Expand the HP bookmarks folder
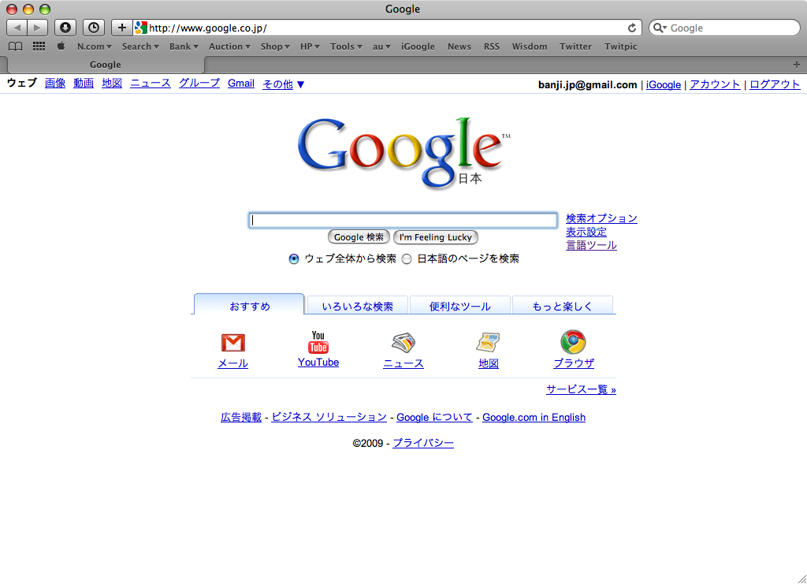 coord(310,46)
